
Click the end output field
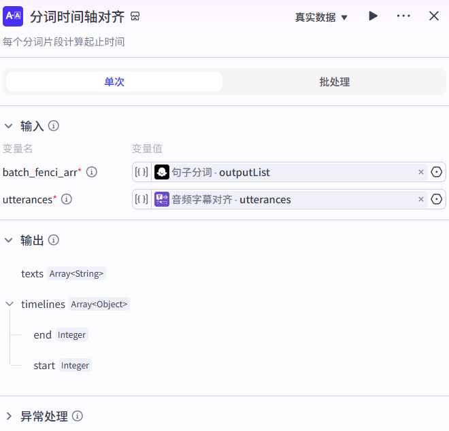(42, 335)
